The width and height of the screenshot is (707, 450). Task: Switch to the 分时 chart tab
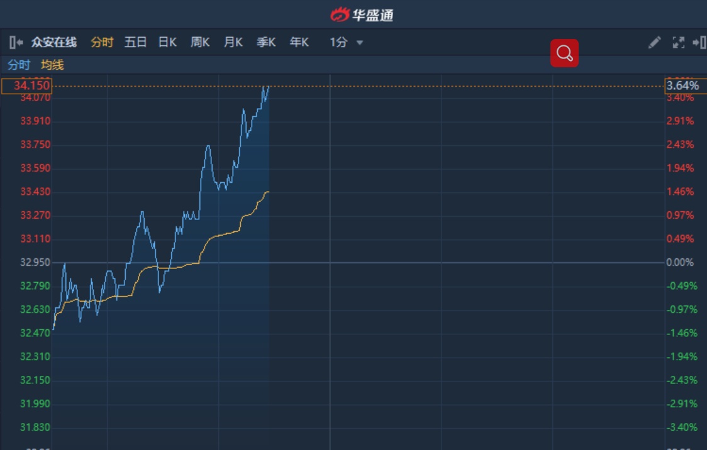[x=102, y=42]
